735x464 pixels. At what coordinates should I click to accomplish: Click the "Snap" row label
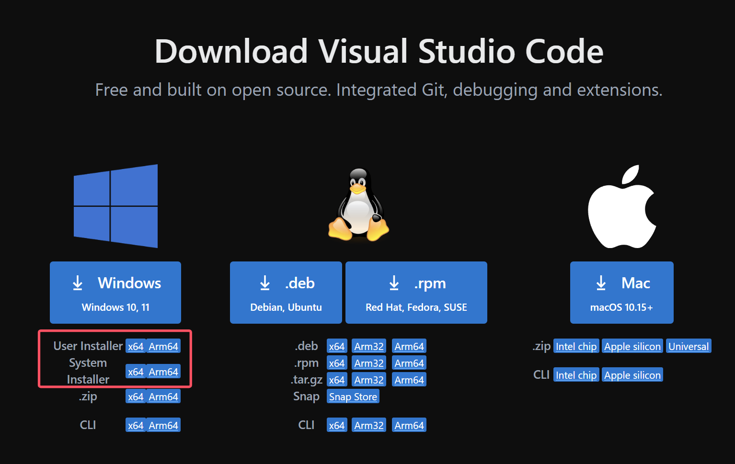(x=307, y=396)
